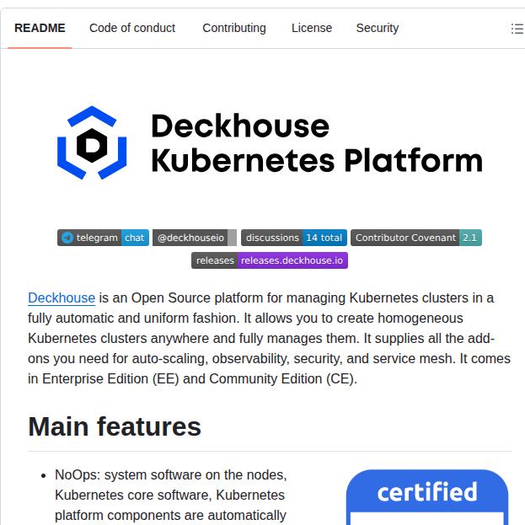Open the Contributor Covenant 2.1 badge

tap(416, 238)
